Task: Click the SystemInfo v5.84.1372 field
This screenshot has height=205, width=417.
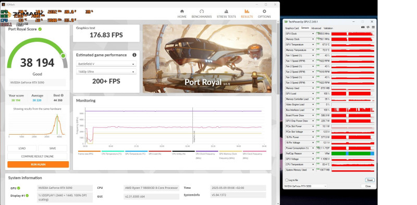Action: (x=238, y=195)
